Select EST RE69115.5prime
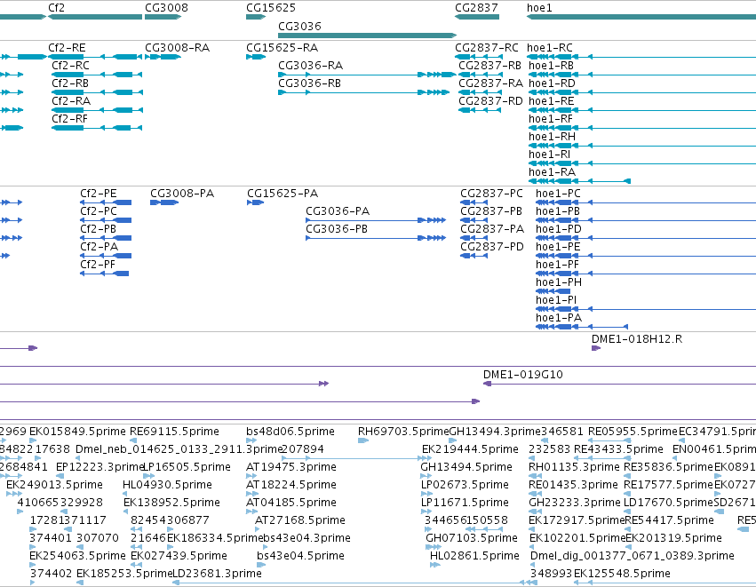 tap(174, 432)
